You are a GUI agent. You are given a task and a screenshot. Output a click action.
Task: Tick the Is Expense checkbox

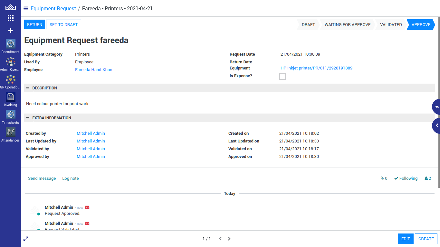tap(282, 77)
